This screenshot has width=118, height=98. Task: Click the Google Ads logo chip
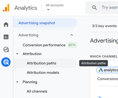point(107,70)
